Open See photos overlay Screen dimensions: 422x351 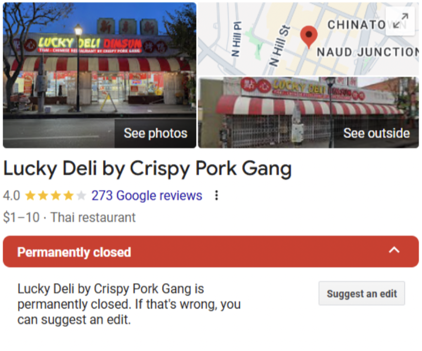[155, 133]
